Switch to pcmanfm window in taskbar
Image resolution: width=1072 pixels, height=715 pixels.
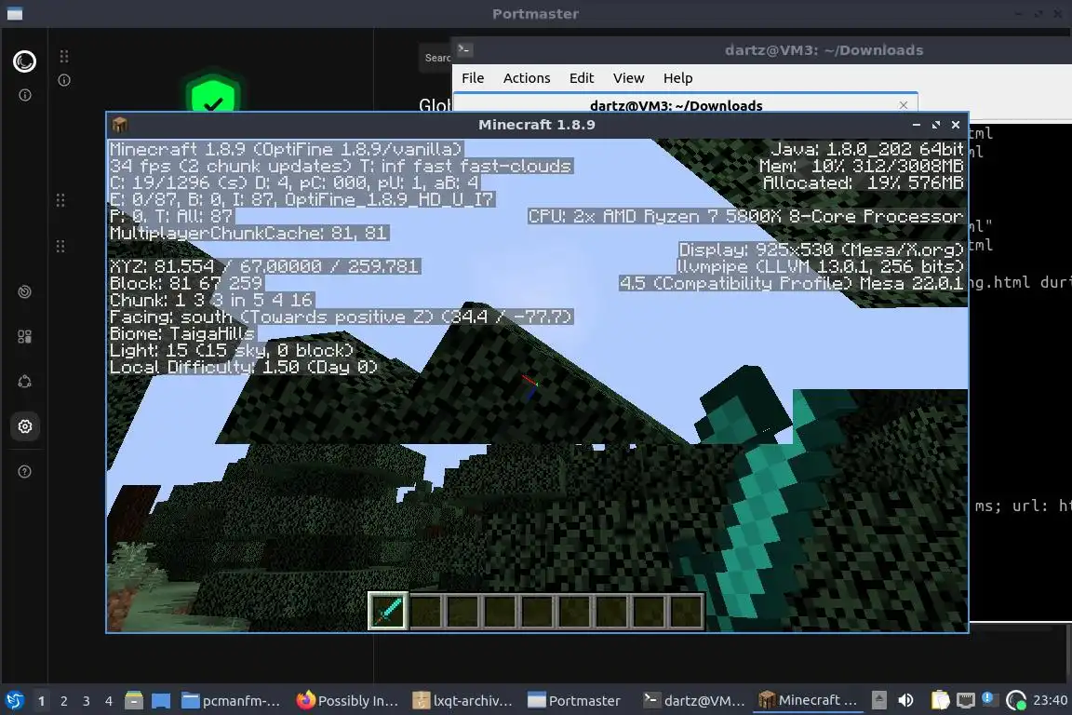(231, 701)
